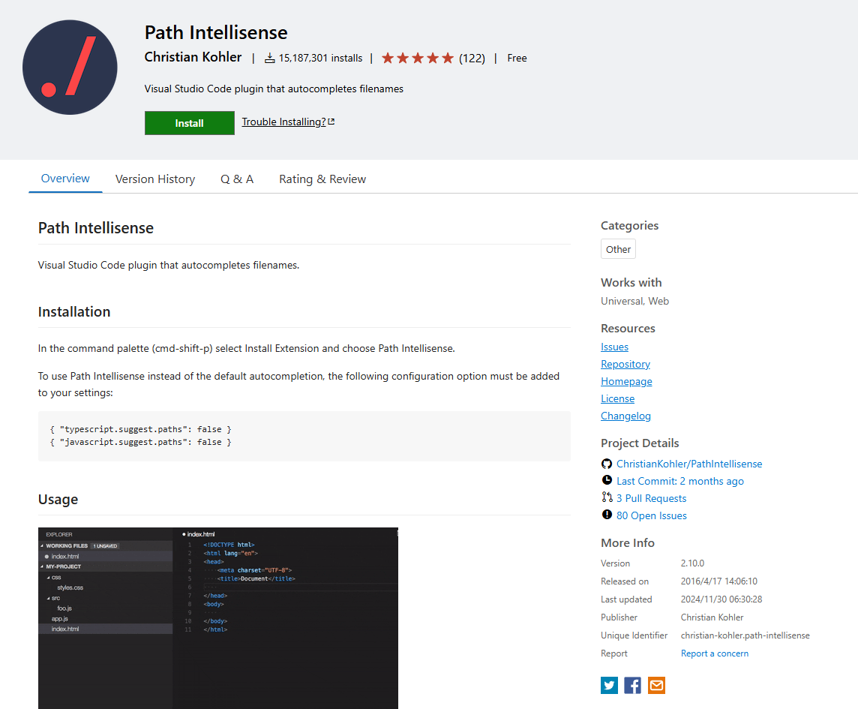Viewport: 858px width, 709px height.
Task: Click the Free price label
Action: tap(517, 58)
